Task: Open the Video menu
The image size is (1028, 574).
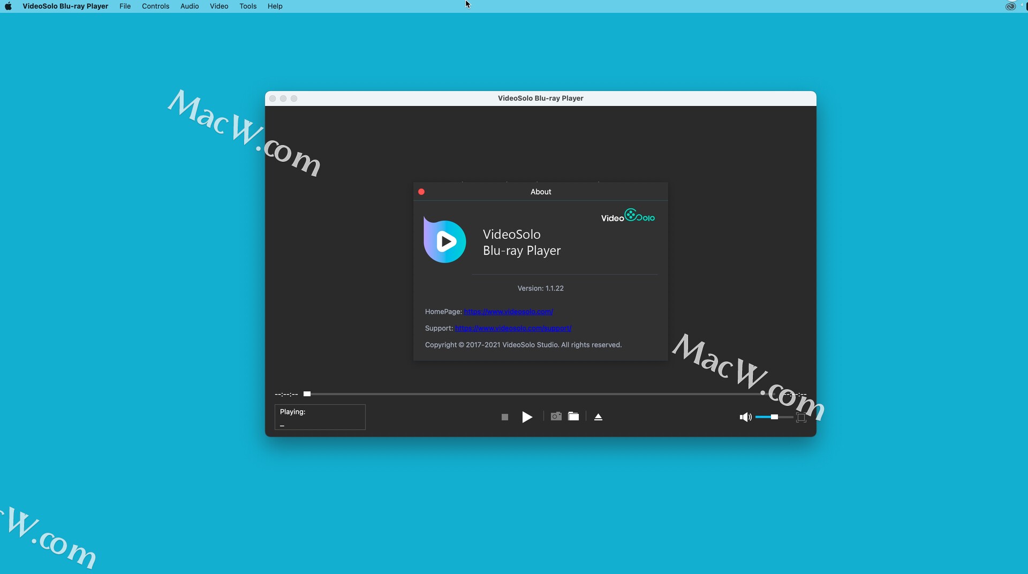Action: tap(219, 6)
